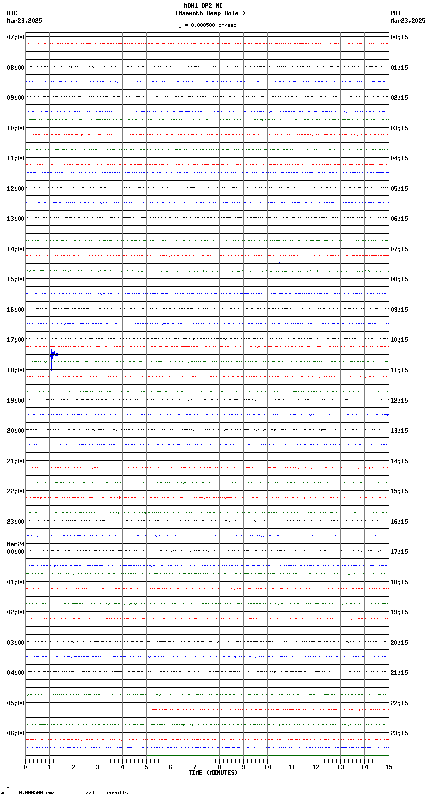Image resolution: width=429 pixels, height=799 pixels.
Task: Click the 03:15 PDT row label
Action: point(399,128)
